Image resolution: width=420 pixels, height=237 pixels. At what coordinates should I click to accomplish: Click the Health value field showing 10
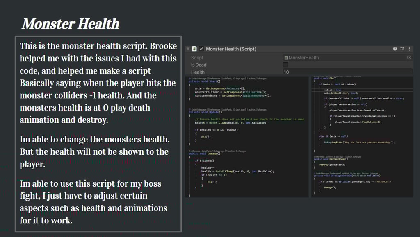(x=348, y=72)
